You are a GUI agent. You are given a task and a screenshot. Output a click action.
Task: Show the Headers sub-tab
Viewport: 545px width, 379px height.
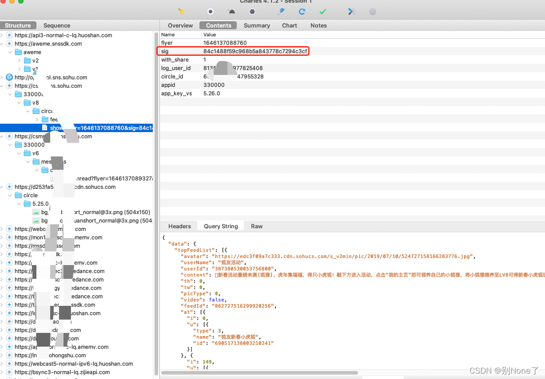point(179,226)
